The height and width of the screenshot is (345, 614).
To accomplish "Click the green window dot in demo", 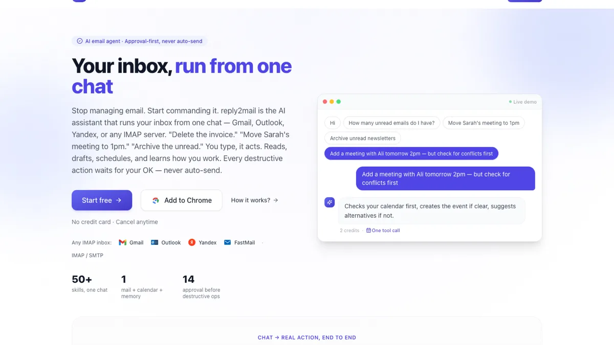I will 338,102.
